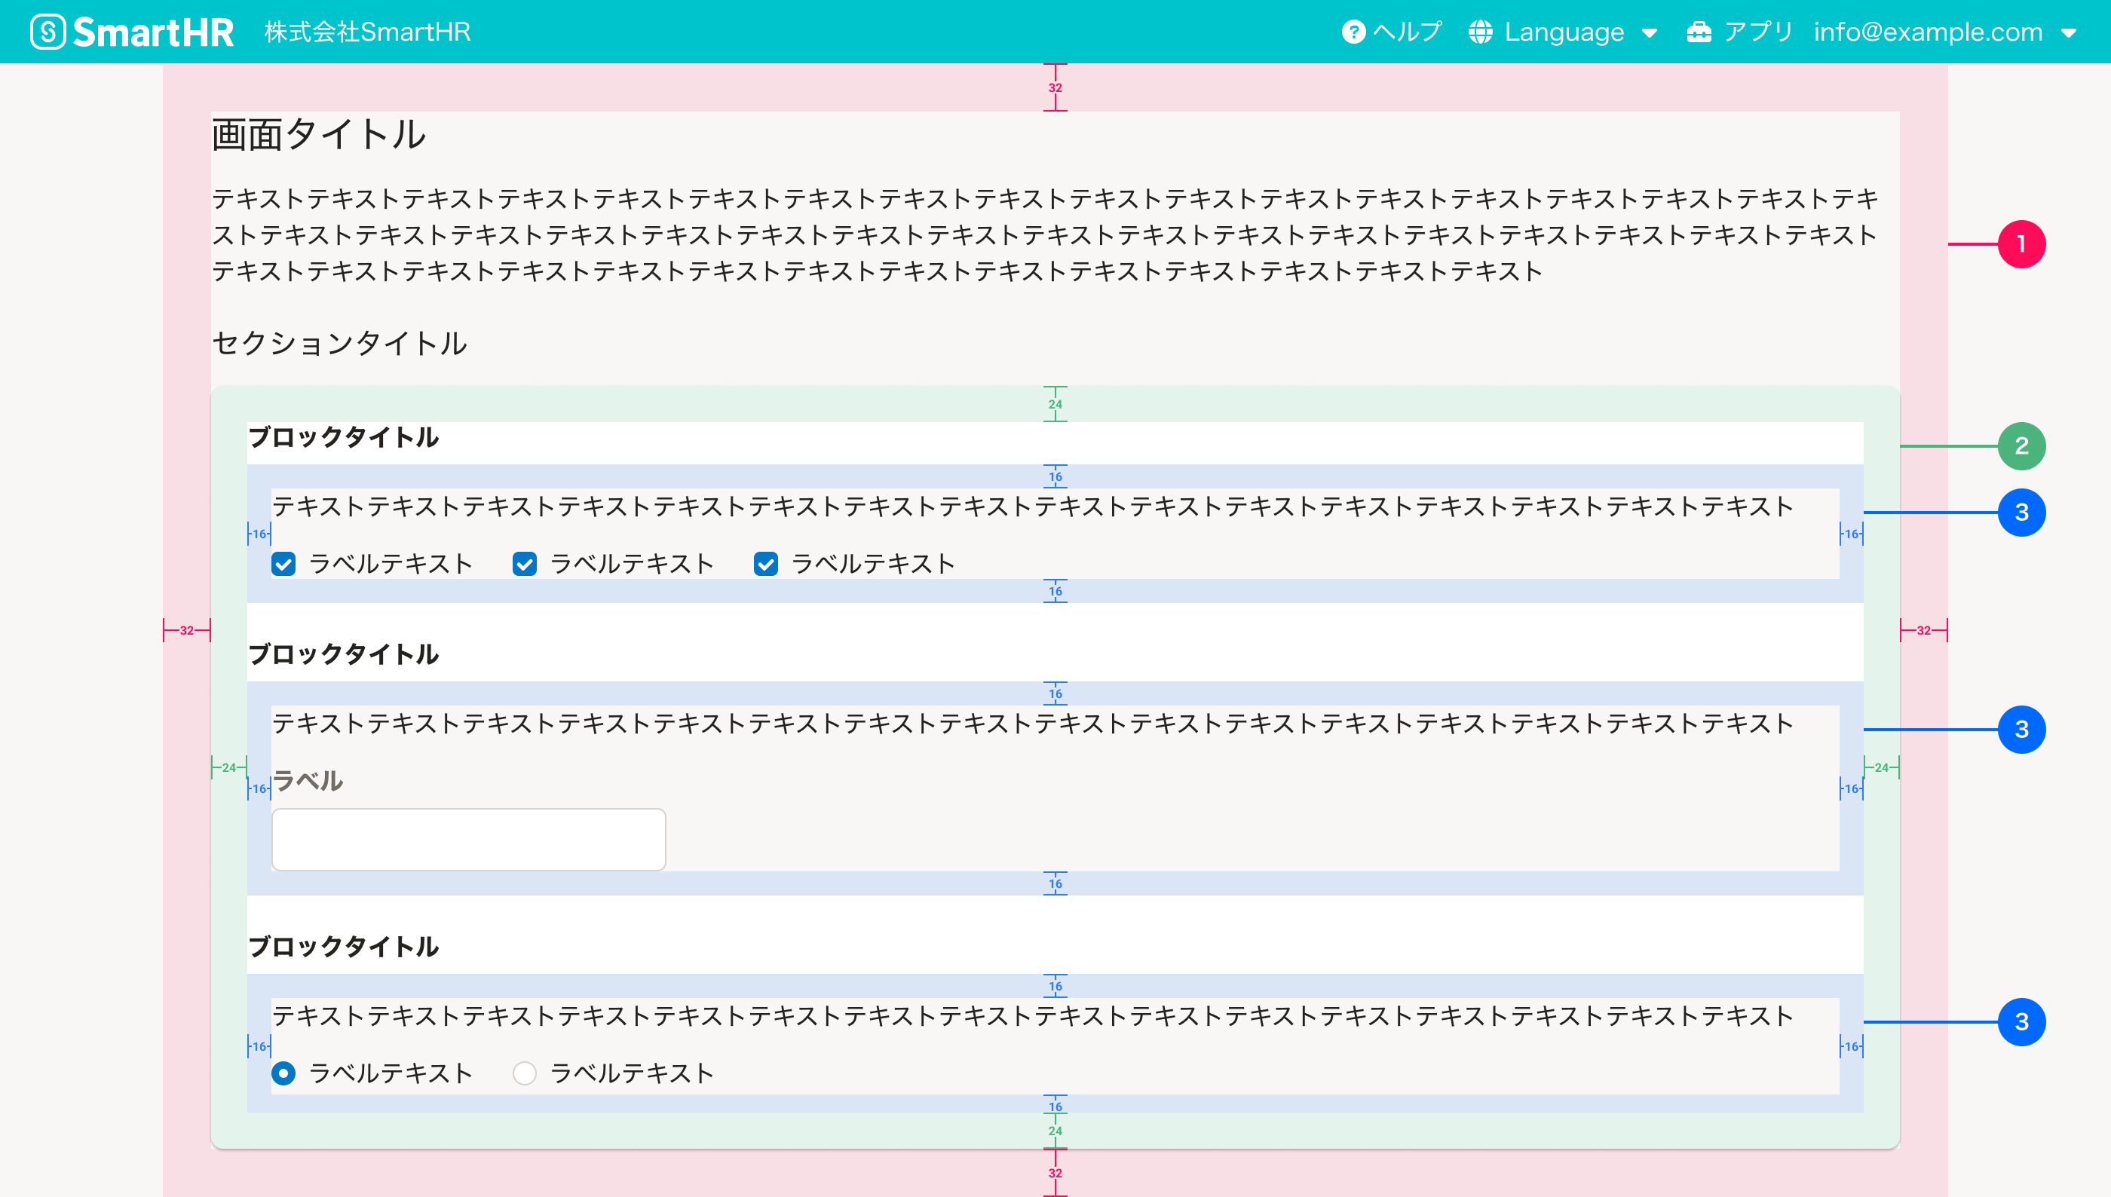
Task: Click the toolbox アプリ icon
Action: pos(1699,32)
